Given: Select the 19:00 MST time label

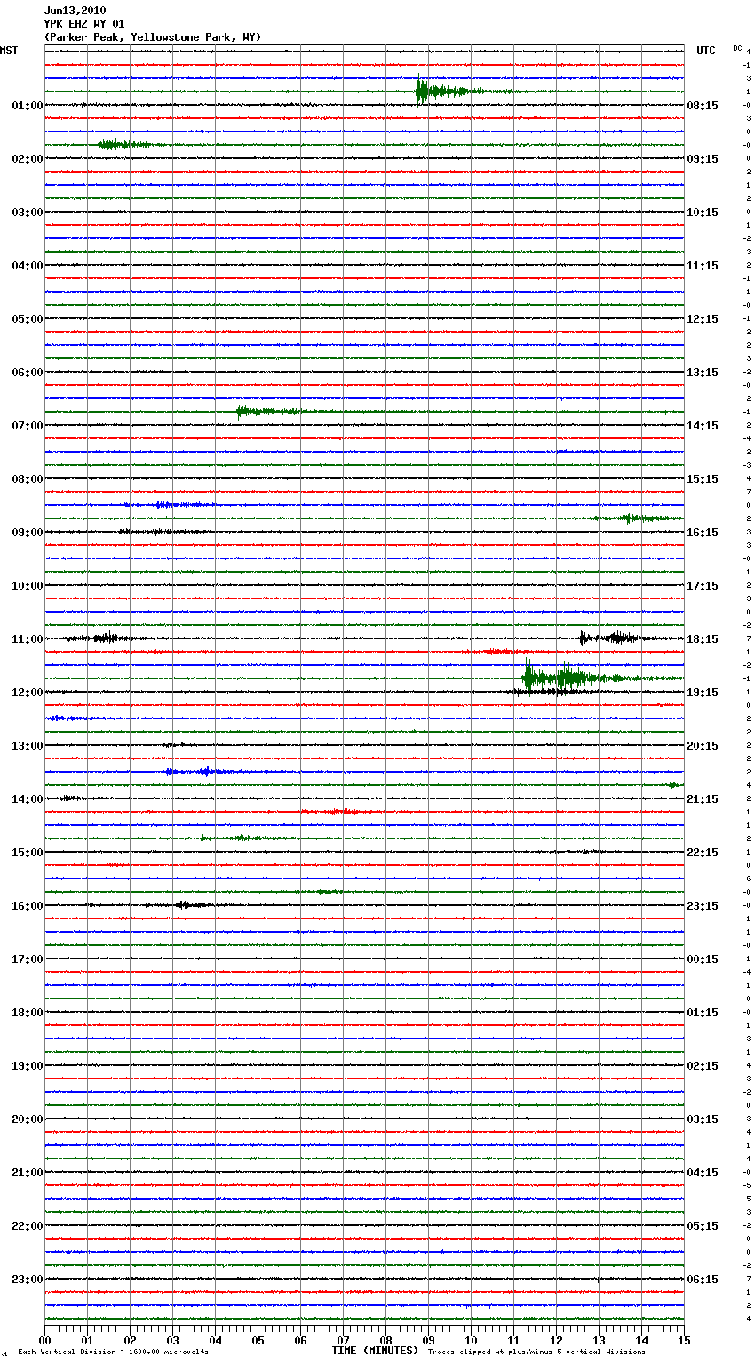Looking at the screenshot, I should [27, 1066].
